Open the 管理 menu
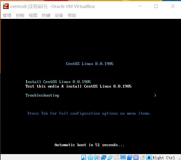This screenshot has width=181, height=160. point(7,15)
